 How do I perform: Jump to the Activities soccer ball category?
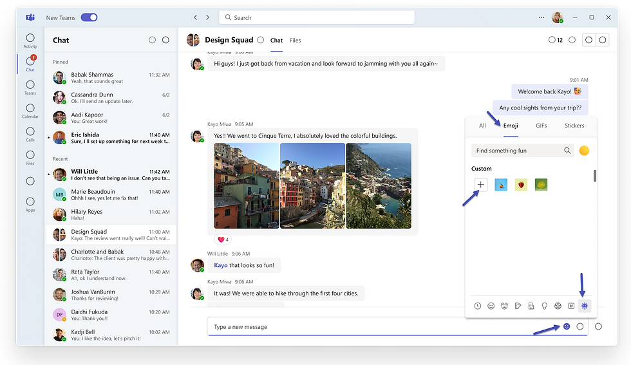click(x=558, y=306)
